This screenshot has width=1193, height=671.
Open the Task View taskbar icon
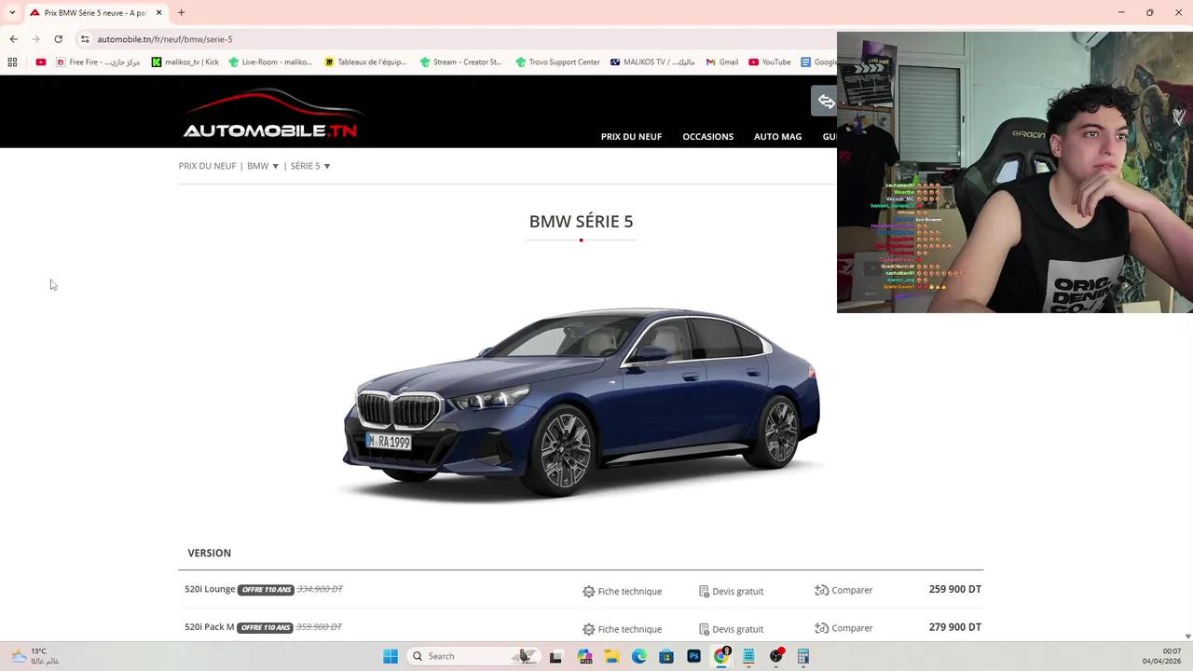pyautogui.click(x=555, y=656)
